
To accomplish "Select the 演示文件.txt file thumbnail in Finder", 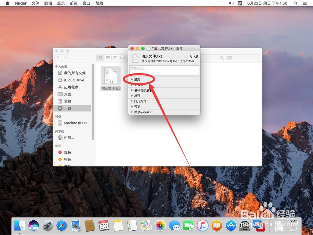I will [x=111, y=76].
